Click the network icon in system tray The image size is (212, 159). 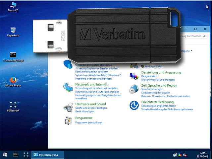175,155
